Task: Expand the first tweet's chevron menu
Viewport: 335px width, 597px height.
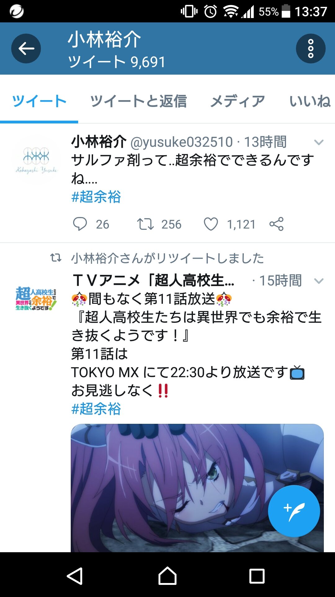Action: pyautogui.click(x=319, y=142)
